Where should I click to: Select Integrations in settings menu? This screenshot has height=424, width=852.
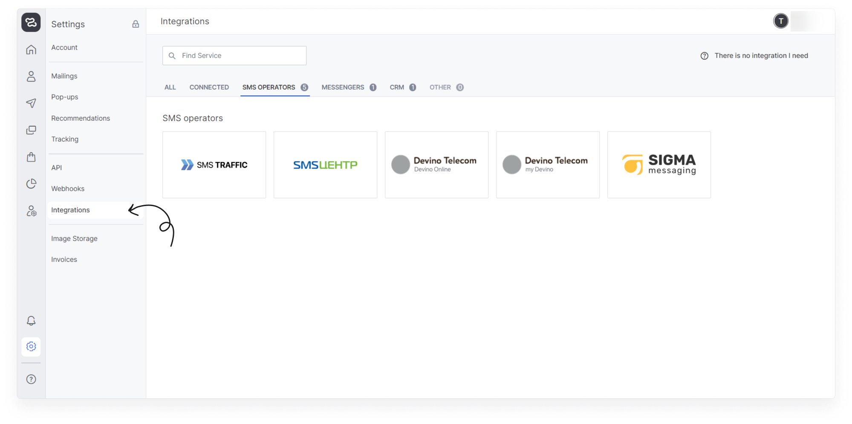pyautogui.click(x=95, y=210)
